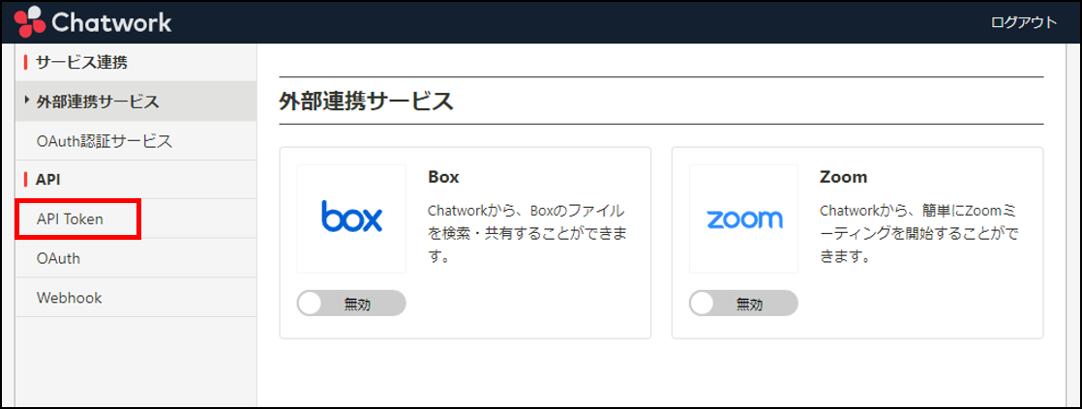Enable the Zoom integration toggle
Viewport: 1082px width, 409px height.
743,304
